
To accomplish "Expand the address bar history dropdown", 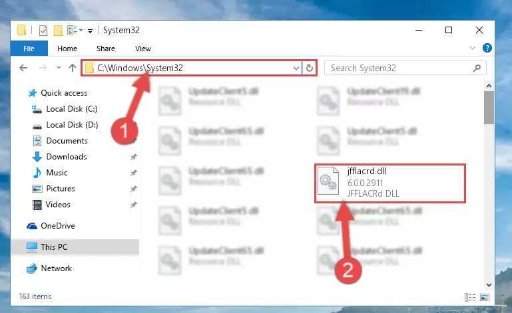I will (x=296, y=68).
